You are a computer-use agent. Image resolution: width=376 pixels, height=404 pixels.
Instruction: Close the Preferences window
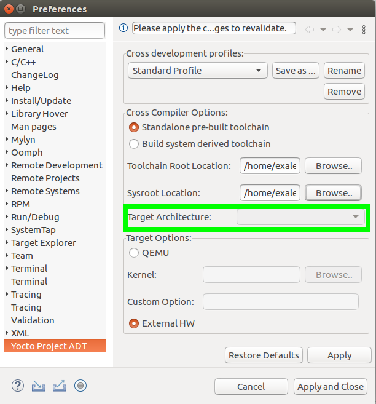[x=9, y=9]
